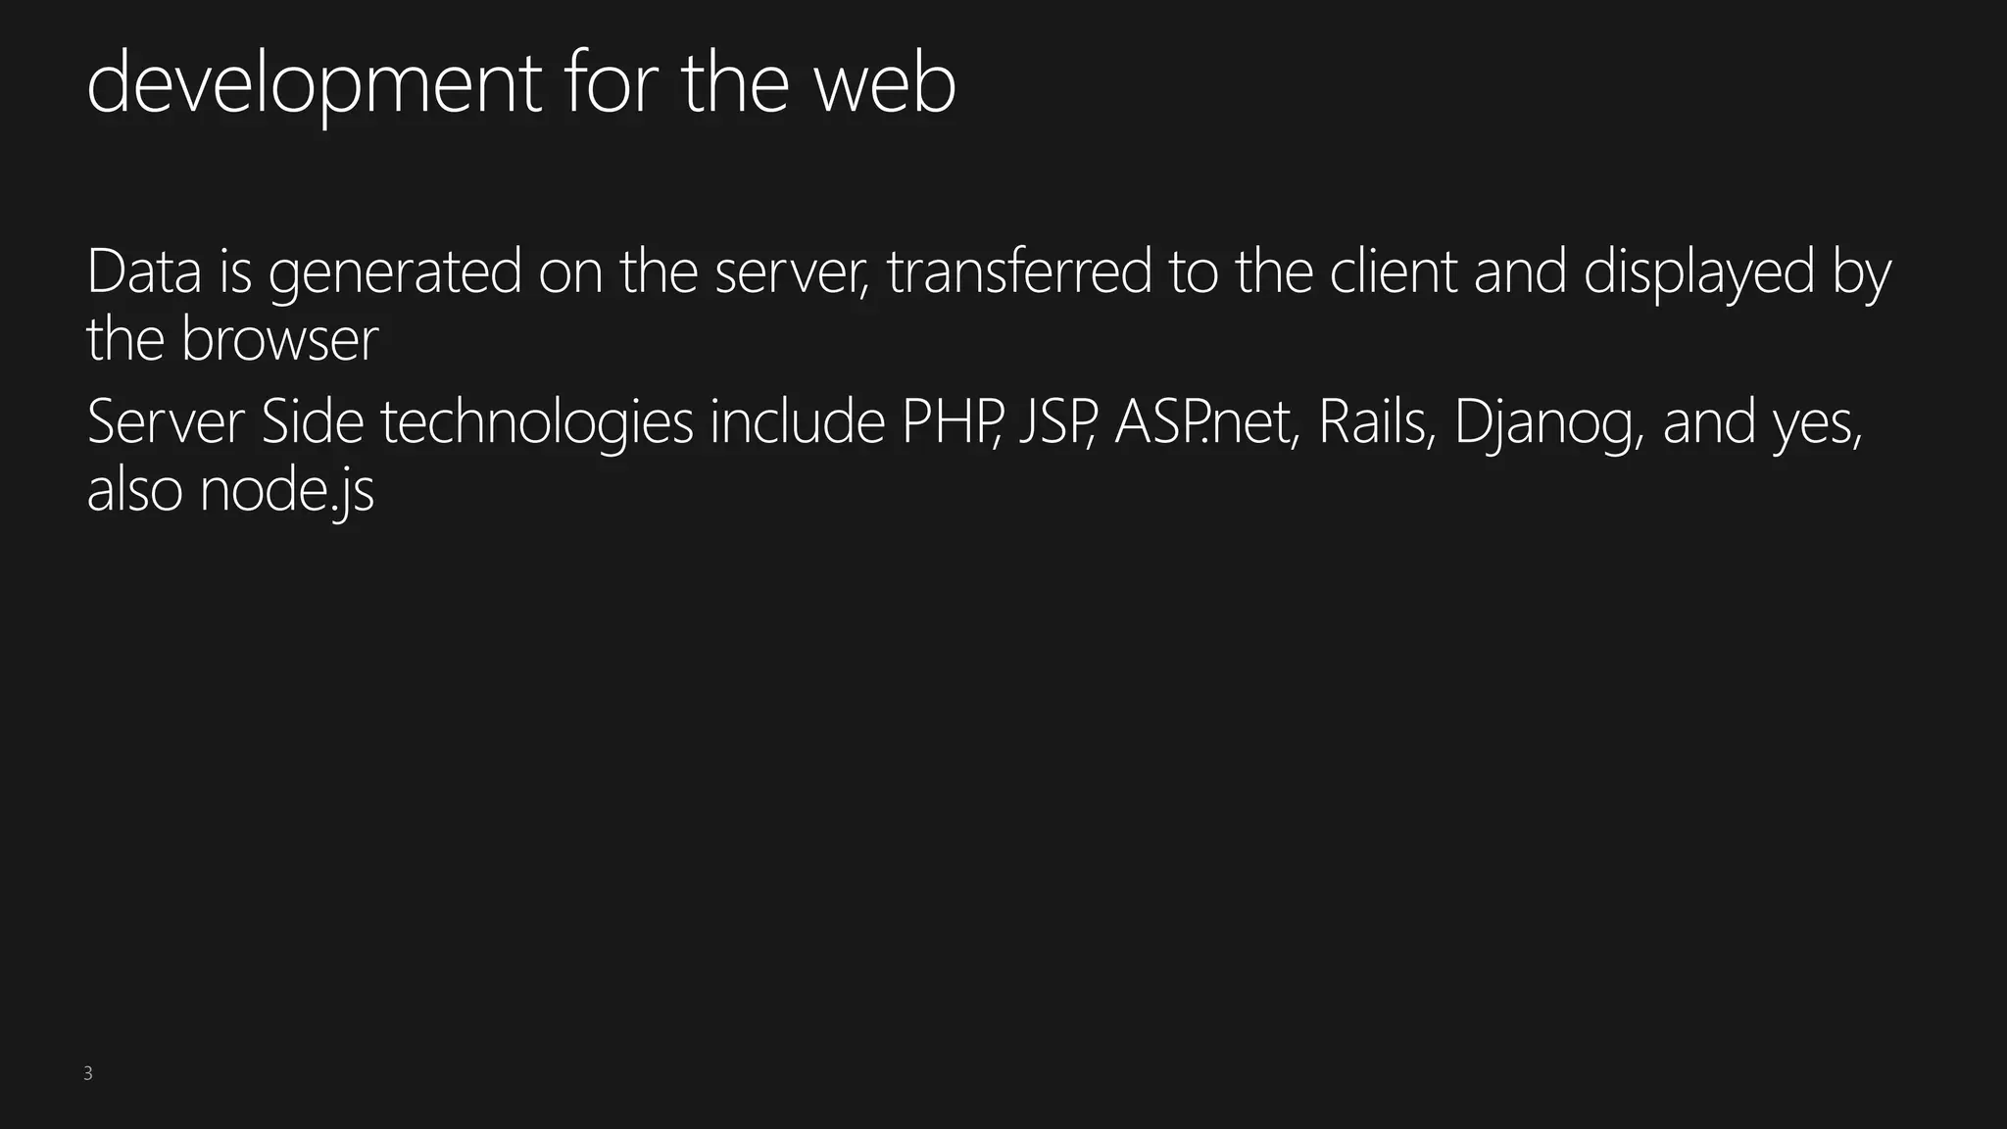This screenshot has height=1129, width=2007.
Task: Click the word 'displayed' in the first paragraph
Action: (x=1699, y=273)
